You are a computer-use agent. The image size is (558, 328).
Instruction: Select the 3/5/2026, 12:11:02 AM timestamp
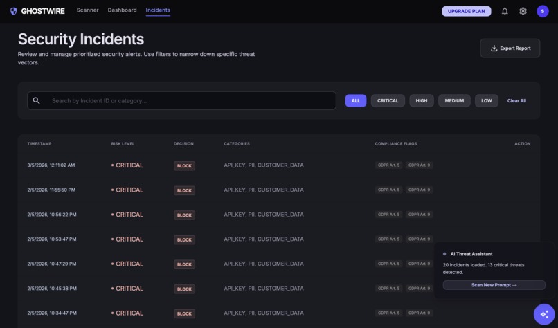(x=51, y=165)
